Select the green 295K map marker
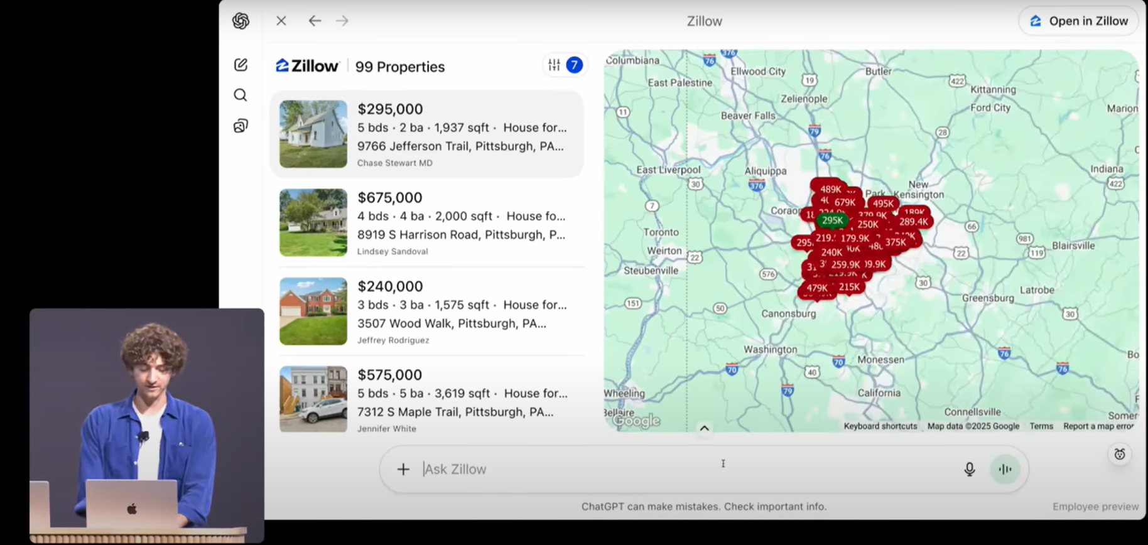Viewport: 1148px width, 545px height. 832,220
